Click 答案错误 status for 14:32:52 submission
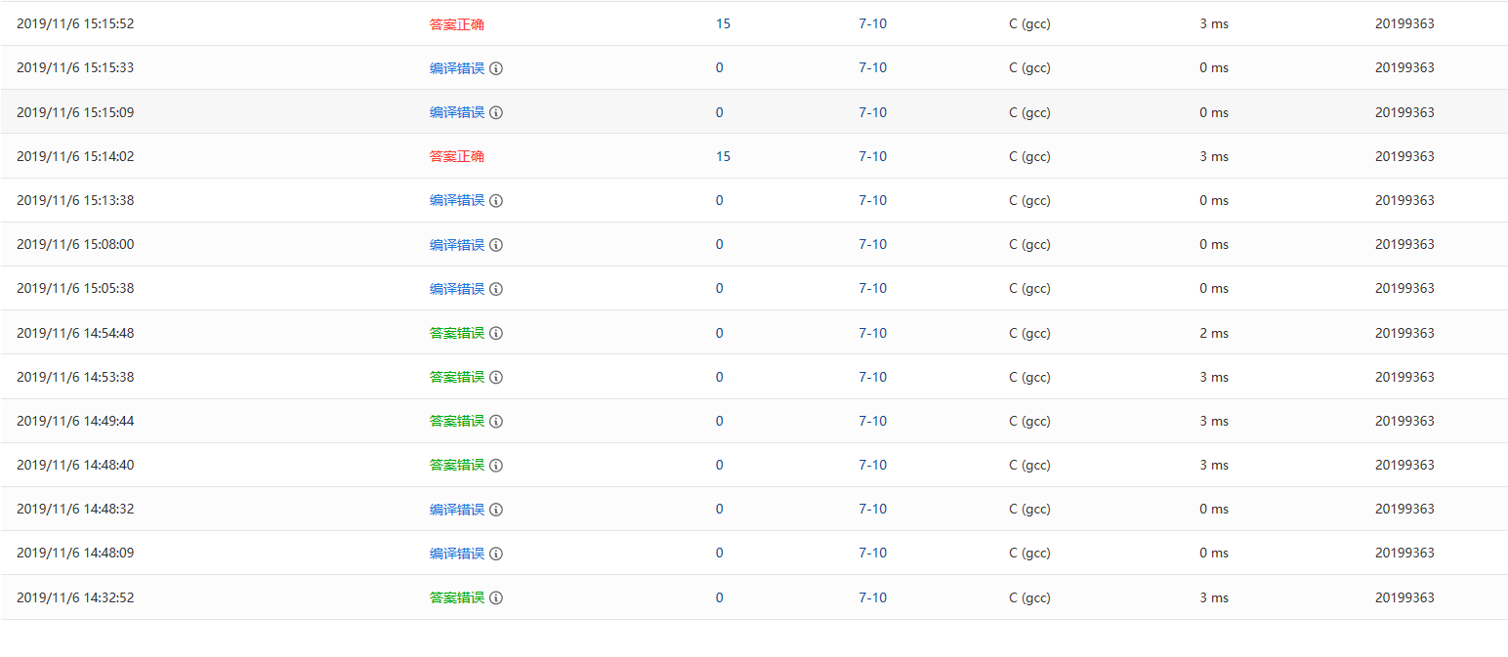 click(x=457, y=597)
